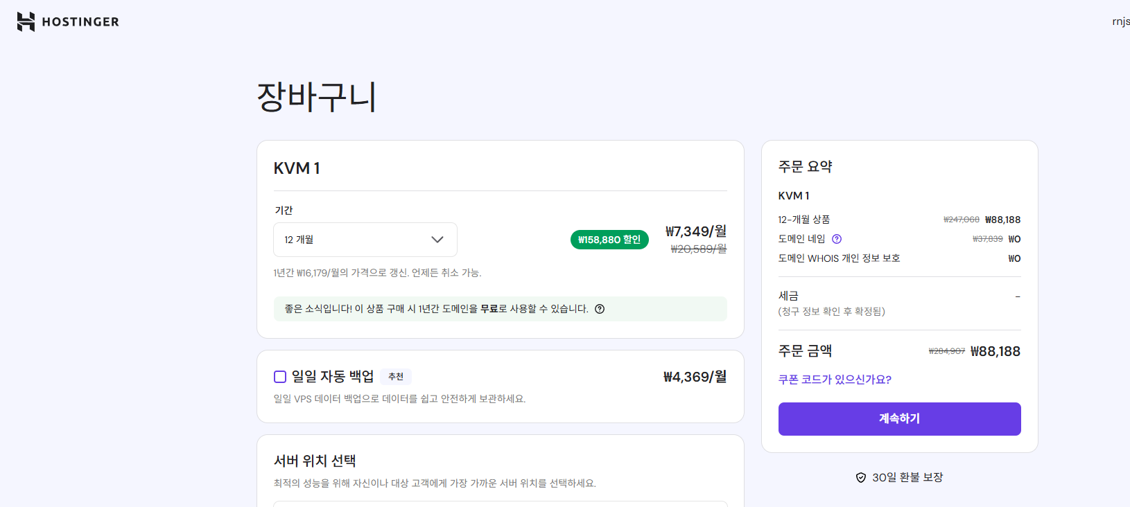Click the 30일 환불 보장 shield icon
The width and height of the screenshot is (1130, 507).
point(861,477)
